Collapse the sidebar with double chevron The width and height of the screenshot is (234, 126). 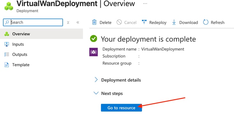click(x=78, y=22)
